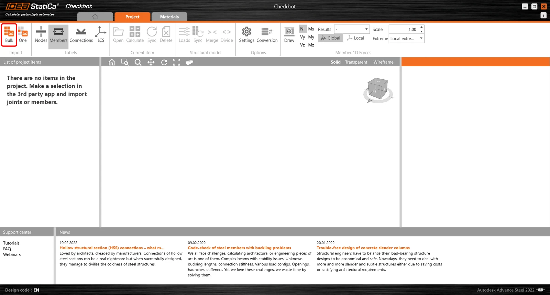Image resolution: width=550 pixels, height=295 pixels.
Task: Click the Design code EN indicator
Action: [x=22, y=290]
